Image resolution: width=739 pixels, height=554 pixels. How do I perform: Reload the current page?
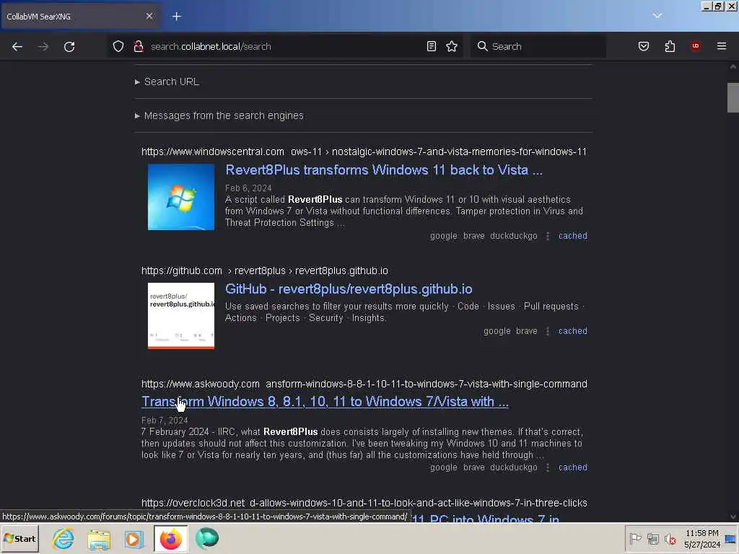pos(69,47)
